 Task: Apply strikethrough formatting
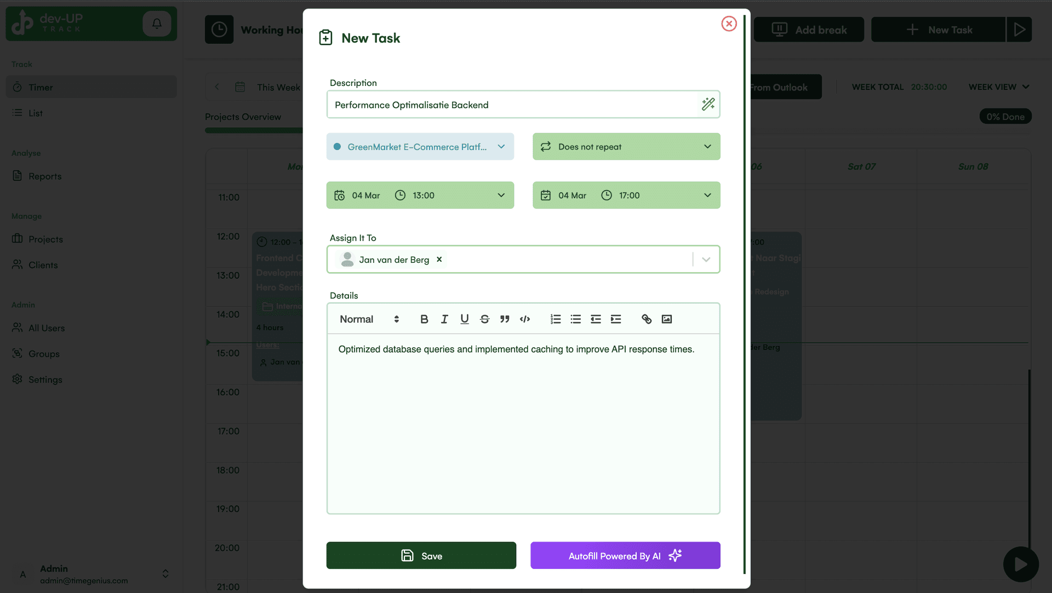tap(484, 319)
